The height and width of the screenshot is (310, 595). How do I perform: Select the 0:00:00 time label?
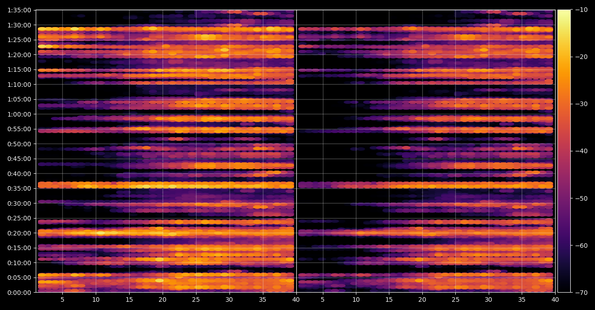(19, 292)
